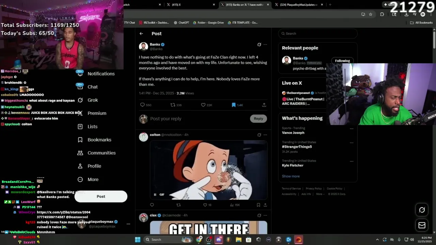Image resolution: width=436 pixels, height=245 pixels.
Task: Open more options on Banks' post
Action: (x=265, y=45)
